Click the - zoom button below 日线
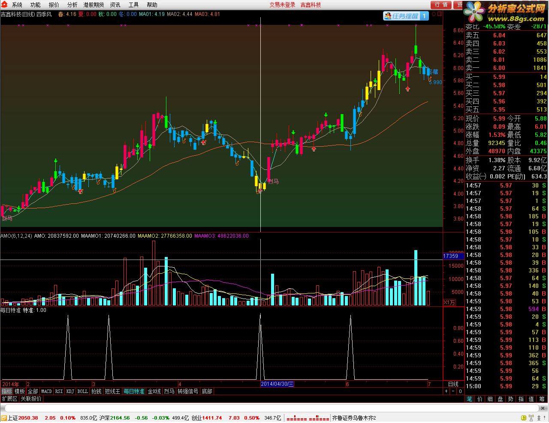Image resolution: width=549 pixels, height=423 pixels. point(453,391)
